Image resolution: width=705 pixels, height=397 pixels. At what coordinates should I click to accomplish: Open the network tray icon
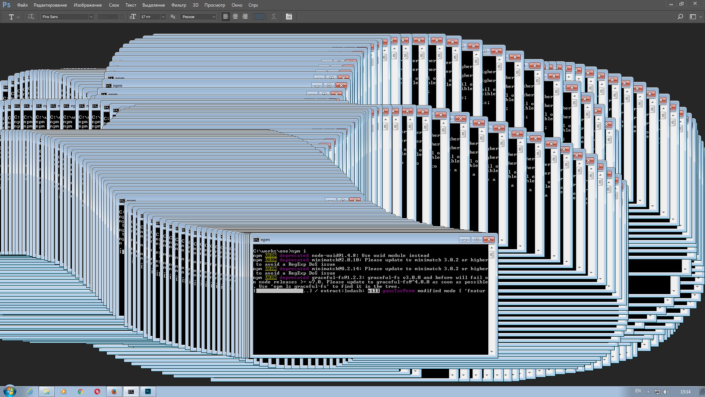pyautogui.click(x=657, y=392)
